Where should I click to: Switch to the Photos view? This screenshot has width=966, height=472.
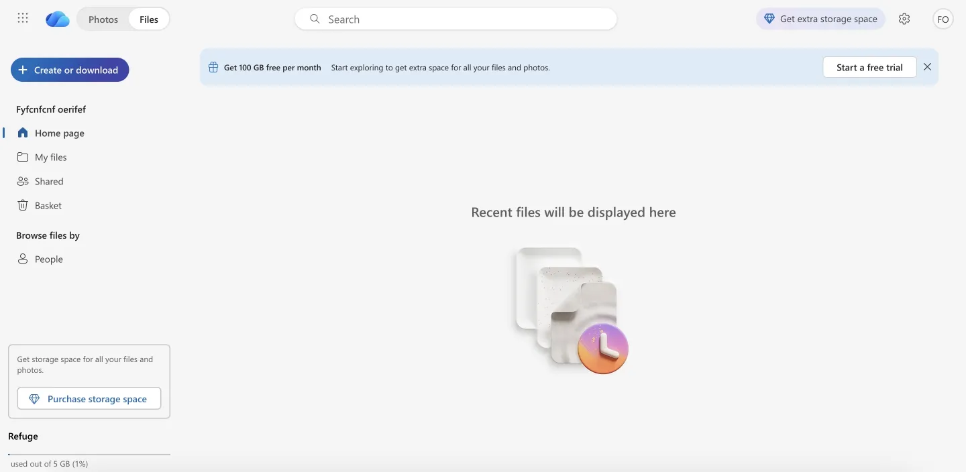pyautogui.click(x=103, y=19)
